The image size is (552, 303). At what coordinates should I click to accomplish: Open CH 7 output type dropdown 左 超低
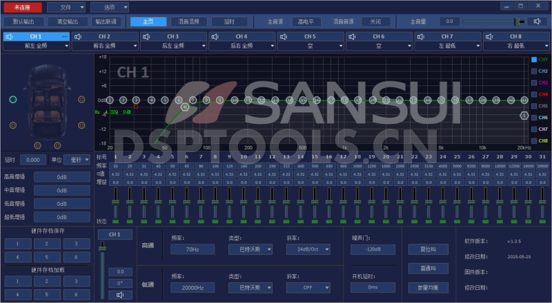pos(447,45)
